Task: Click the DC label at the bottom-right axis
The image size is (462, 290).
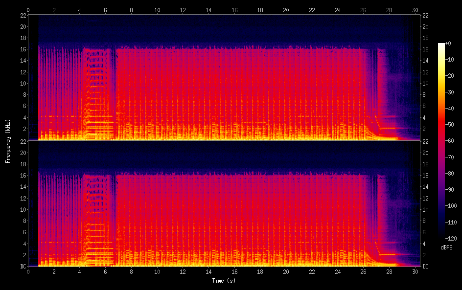Action: coord(426,267)
